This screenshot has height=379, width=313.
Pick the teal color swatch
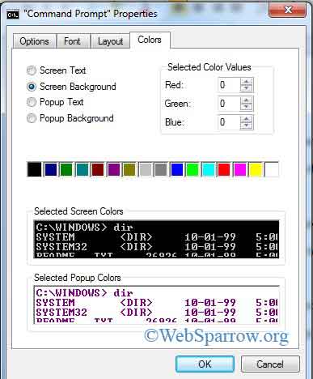pos(82,169)
